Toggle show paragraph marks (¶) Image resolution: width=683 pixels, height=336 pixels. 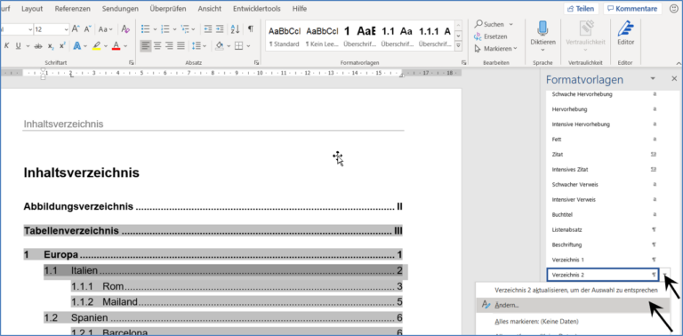[251, 29]
